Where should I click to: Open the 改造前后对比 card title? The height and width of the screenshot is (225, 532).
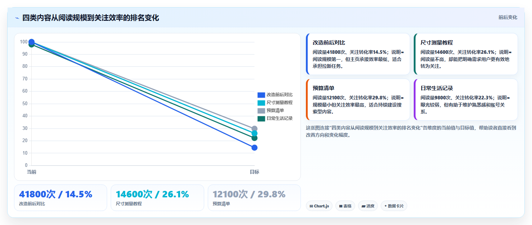point(329,42)
